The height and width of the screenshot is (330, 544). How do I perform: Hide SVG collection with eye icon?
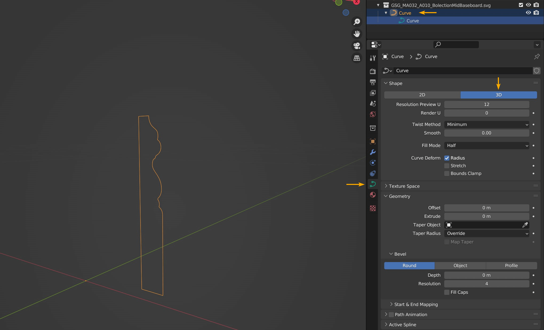click(528, 5)
